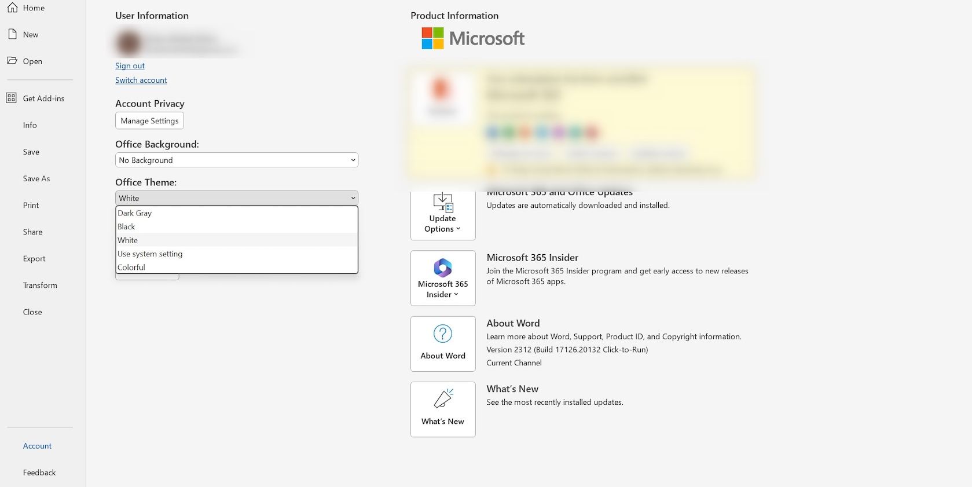Select the Dark Gray theme option

[135, 213]
